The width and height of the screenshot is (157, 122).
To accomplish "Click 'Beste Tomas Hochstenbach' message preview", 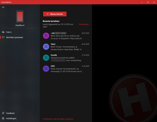I will 66,48.
